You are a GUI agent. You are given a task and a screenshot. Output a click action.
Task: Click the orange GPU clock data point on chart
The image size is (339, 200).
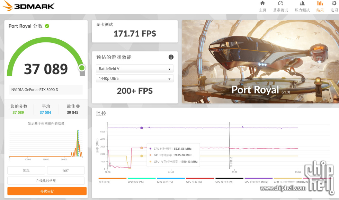click(x=142, y=148)
